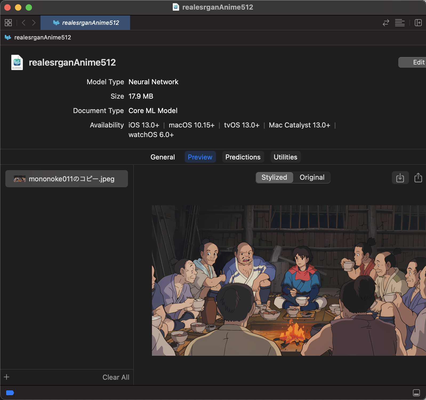Click the stylized anime preview image
The width and height of the screenshot is (426, 400).
click(289, 280)
